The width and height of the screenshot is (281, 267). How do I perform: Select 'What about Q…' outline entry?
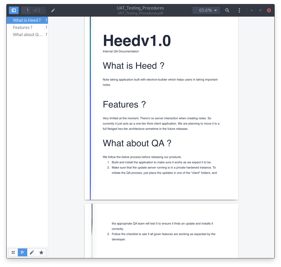pos(28,35)
